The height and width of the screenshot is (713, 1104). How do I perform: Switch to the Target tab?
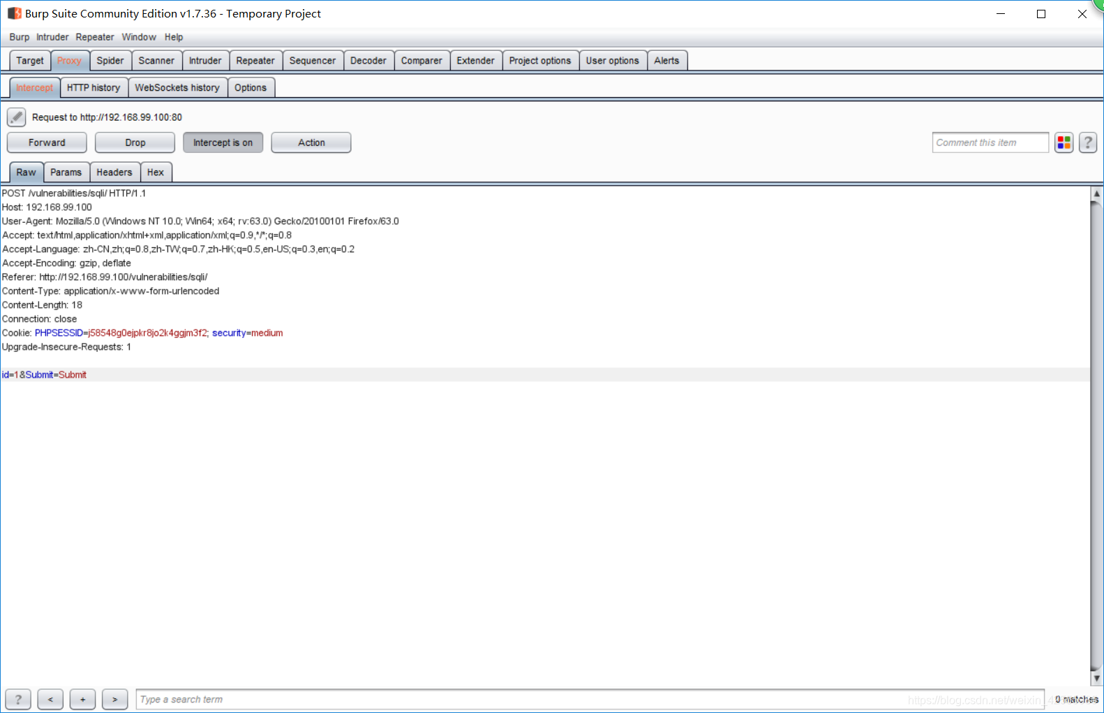(x=30, y=61)
